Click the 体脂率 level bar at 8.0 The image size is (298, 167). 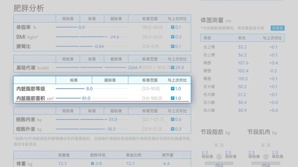click(66, 27)
